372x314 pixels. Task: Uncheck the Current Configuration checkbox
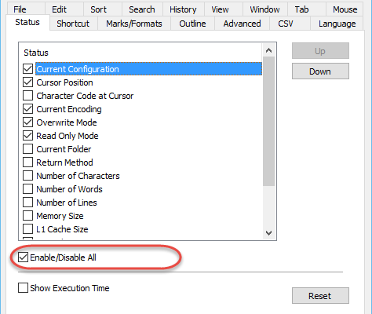tap(27, 69)
